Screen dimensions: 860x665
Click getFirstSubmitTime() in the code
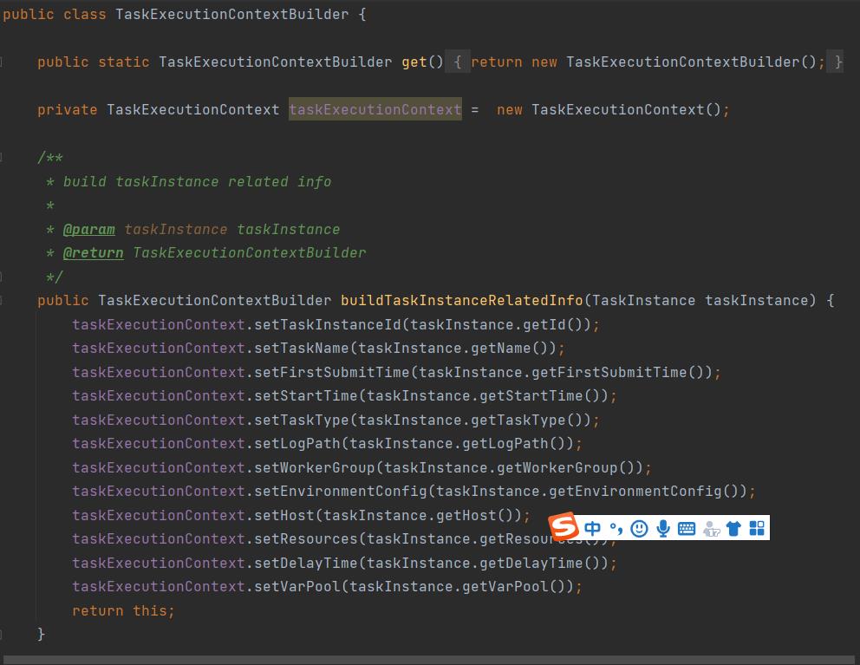tap(618, 373)
